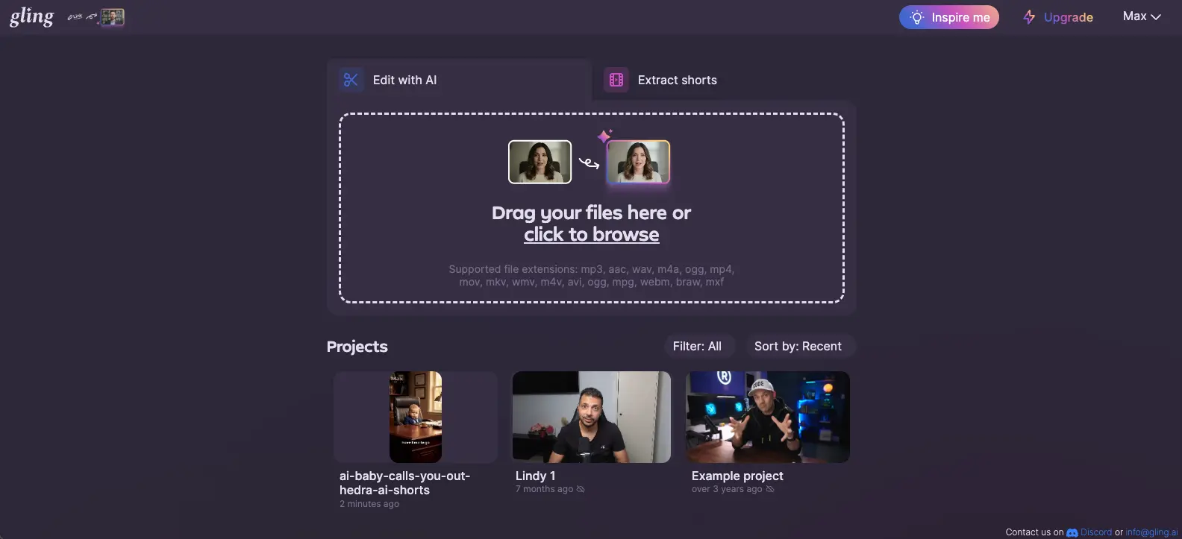This screenshot has height=539, width=1182.
Task: Open the ai-baby-calls-you-out project thumbnail
Action: click(x=416, y=417)
